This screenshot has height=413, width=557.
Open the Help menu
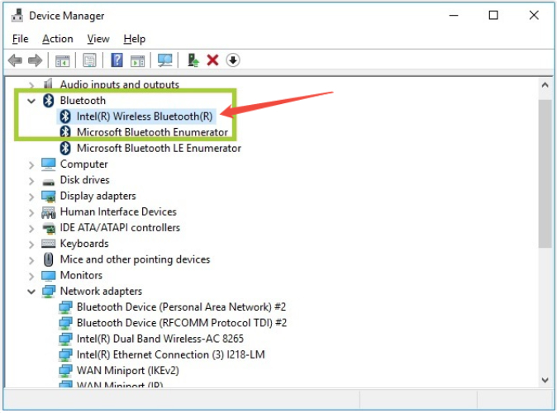(x=134, y=39)
